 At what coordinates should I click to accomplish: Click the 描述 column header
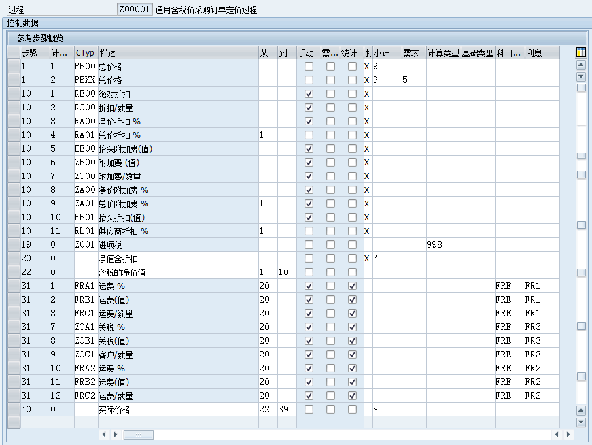click(x=178, y=53)
